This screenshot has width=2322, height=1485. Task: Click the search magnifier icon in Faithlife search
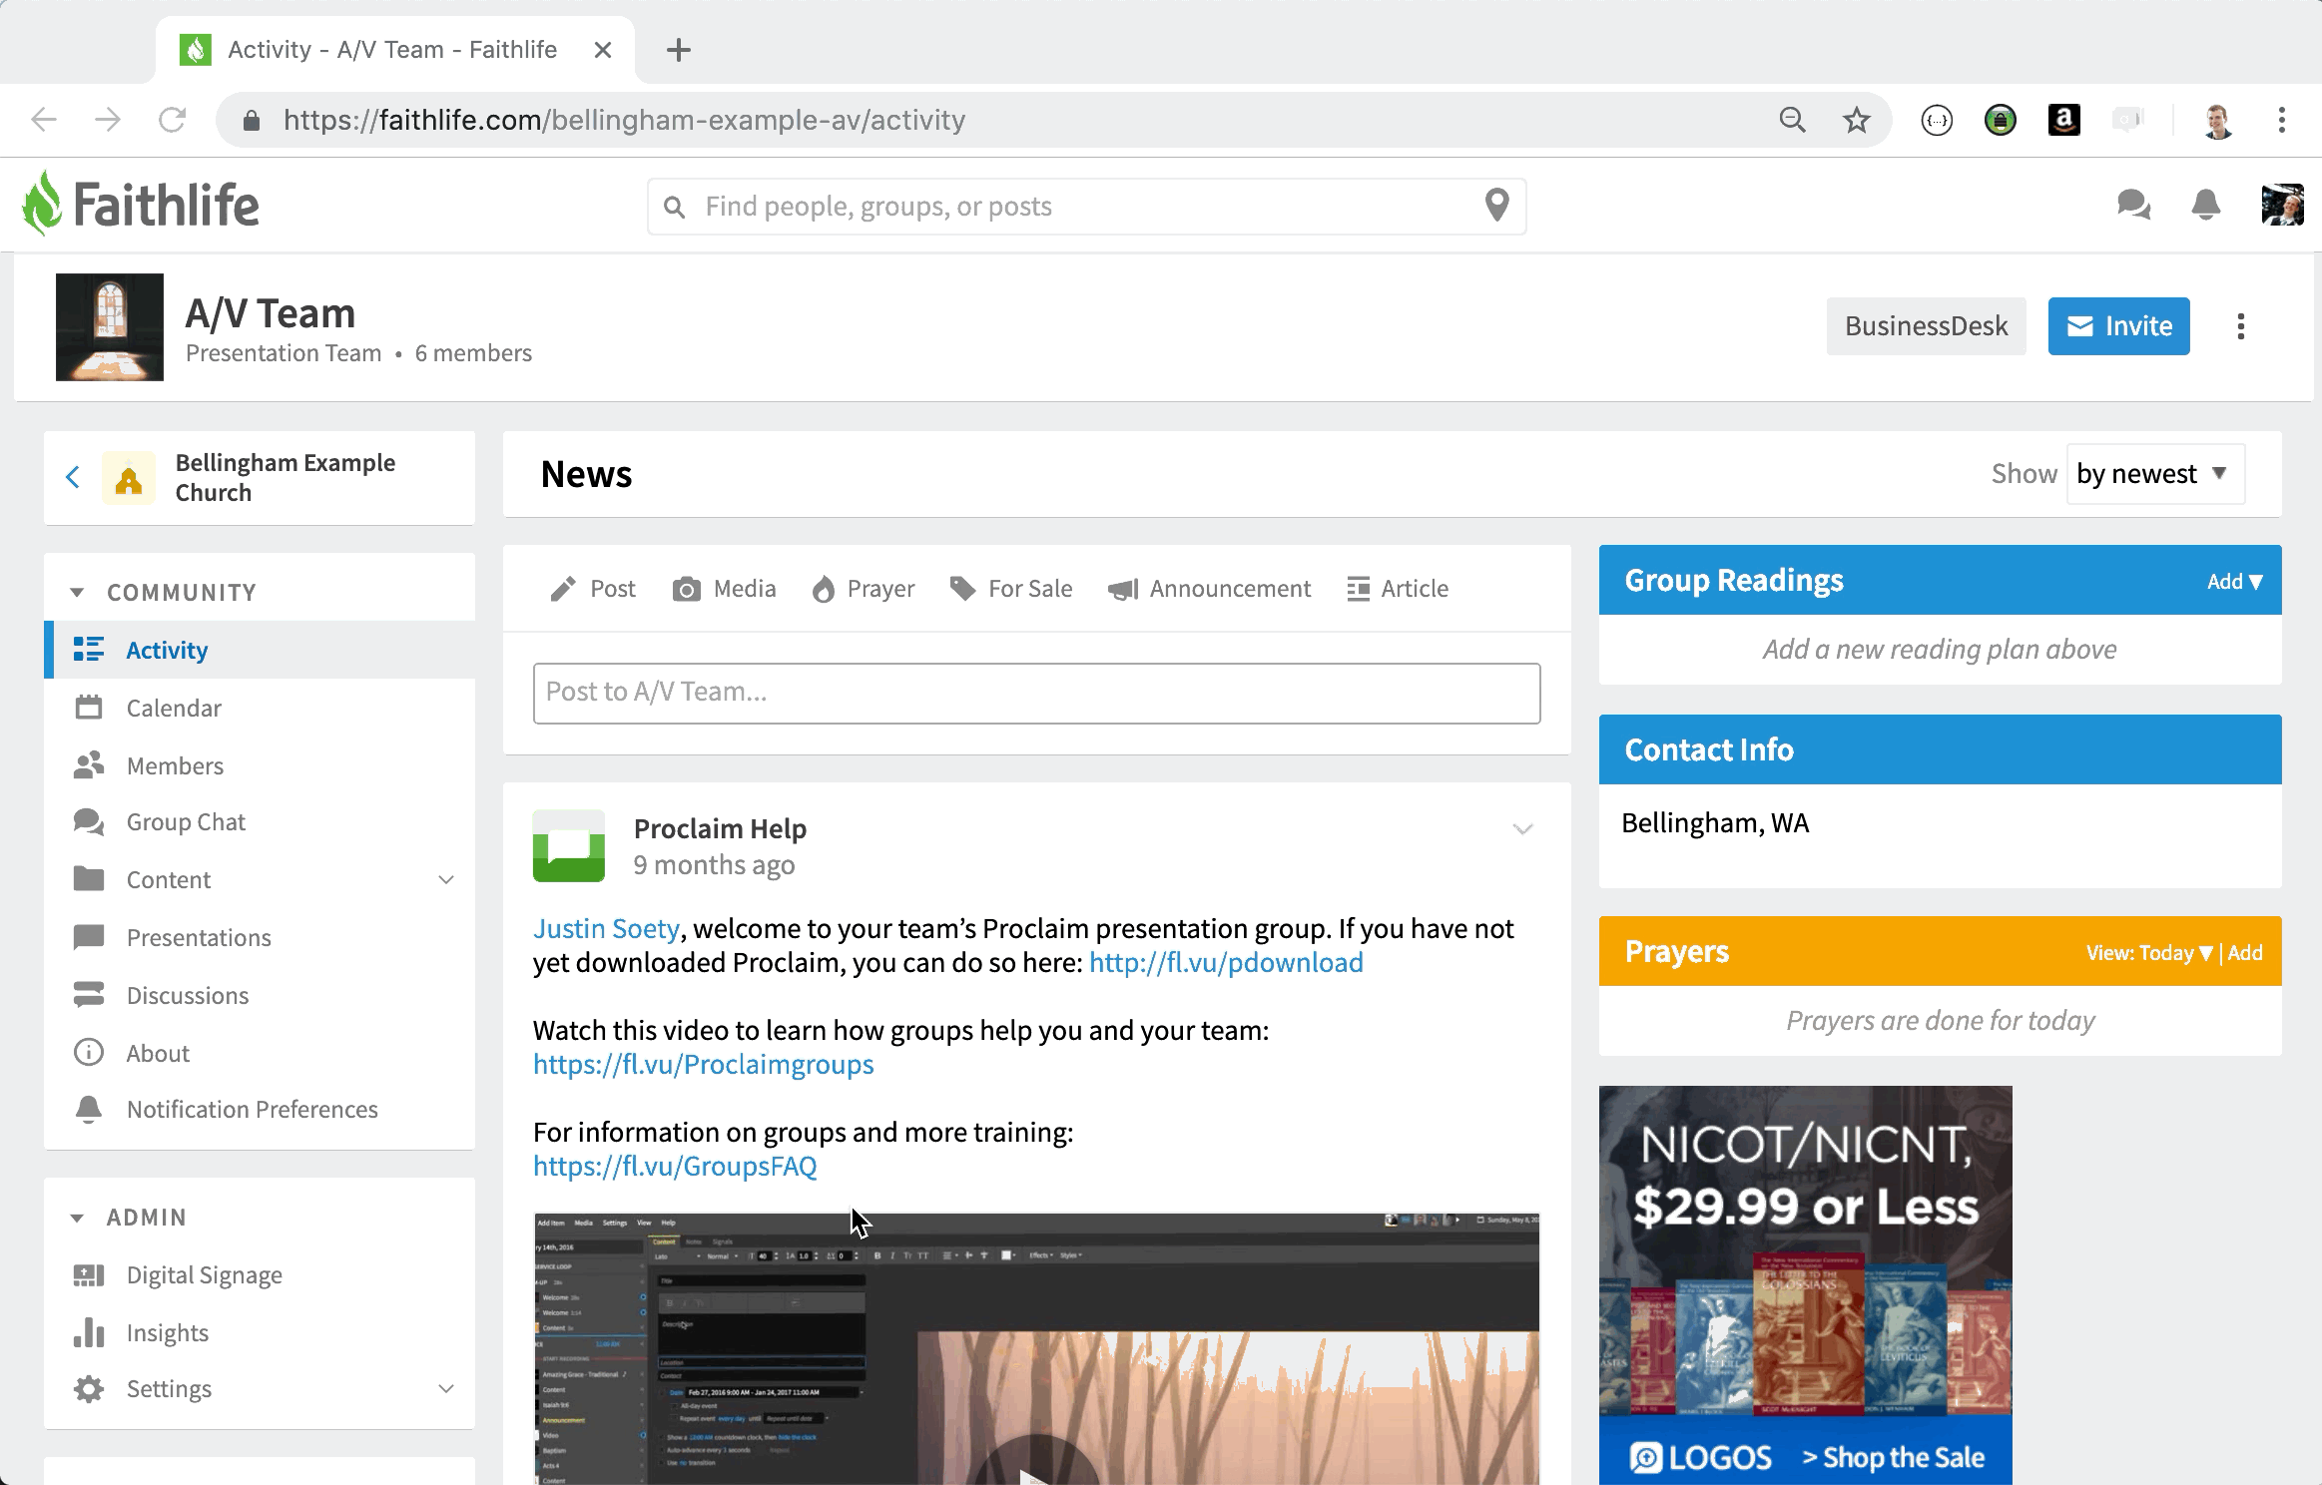click(675, 207)
